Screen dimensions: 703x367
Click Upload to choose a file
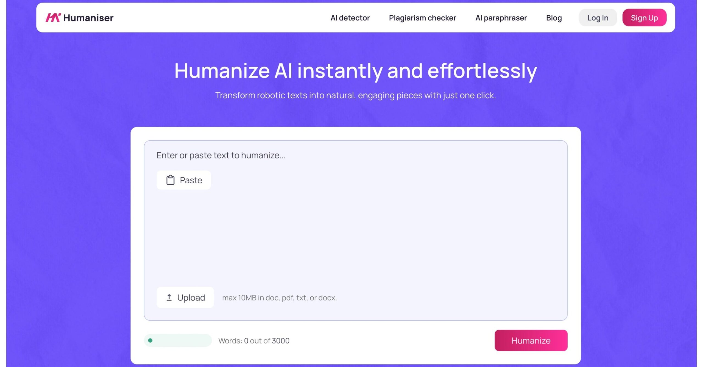pyautogui.click(x=185, y=298)
